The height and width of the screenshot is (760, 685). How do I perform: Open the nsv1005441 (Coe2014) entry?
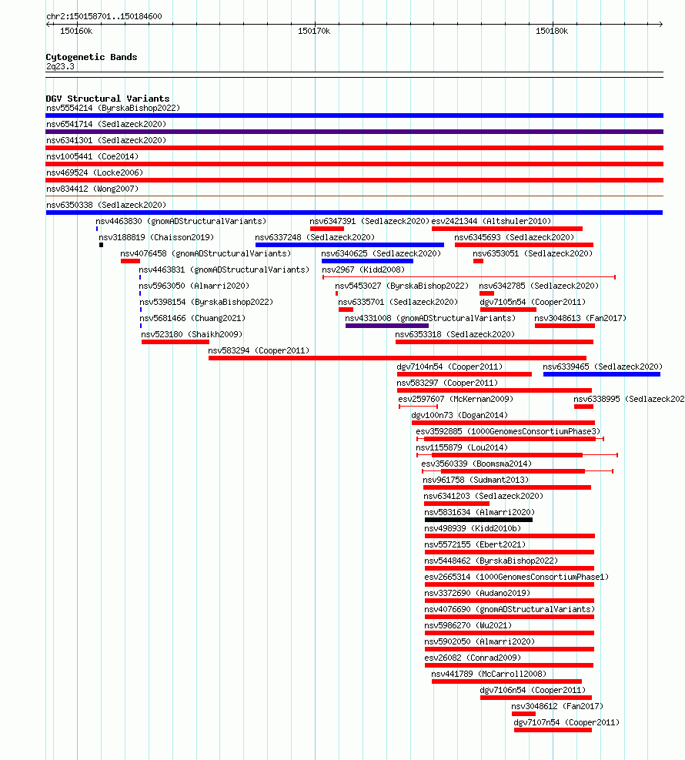[x=92, y=156]
